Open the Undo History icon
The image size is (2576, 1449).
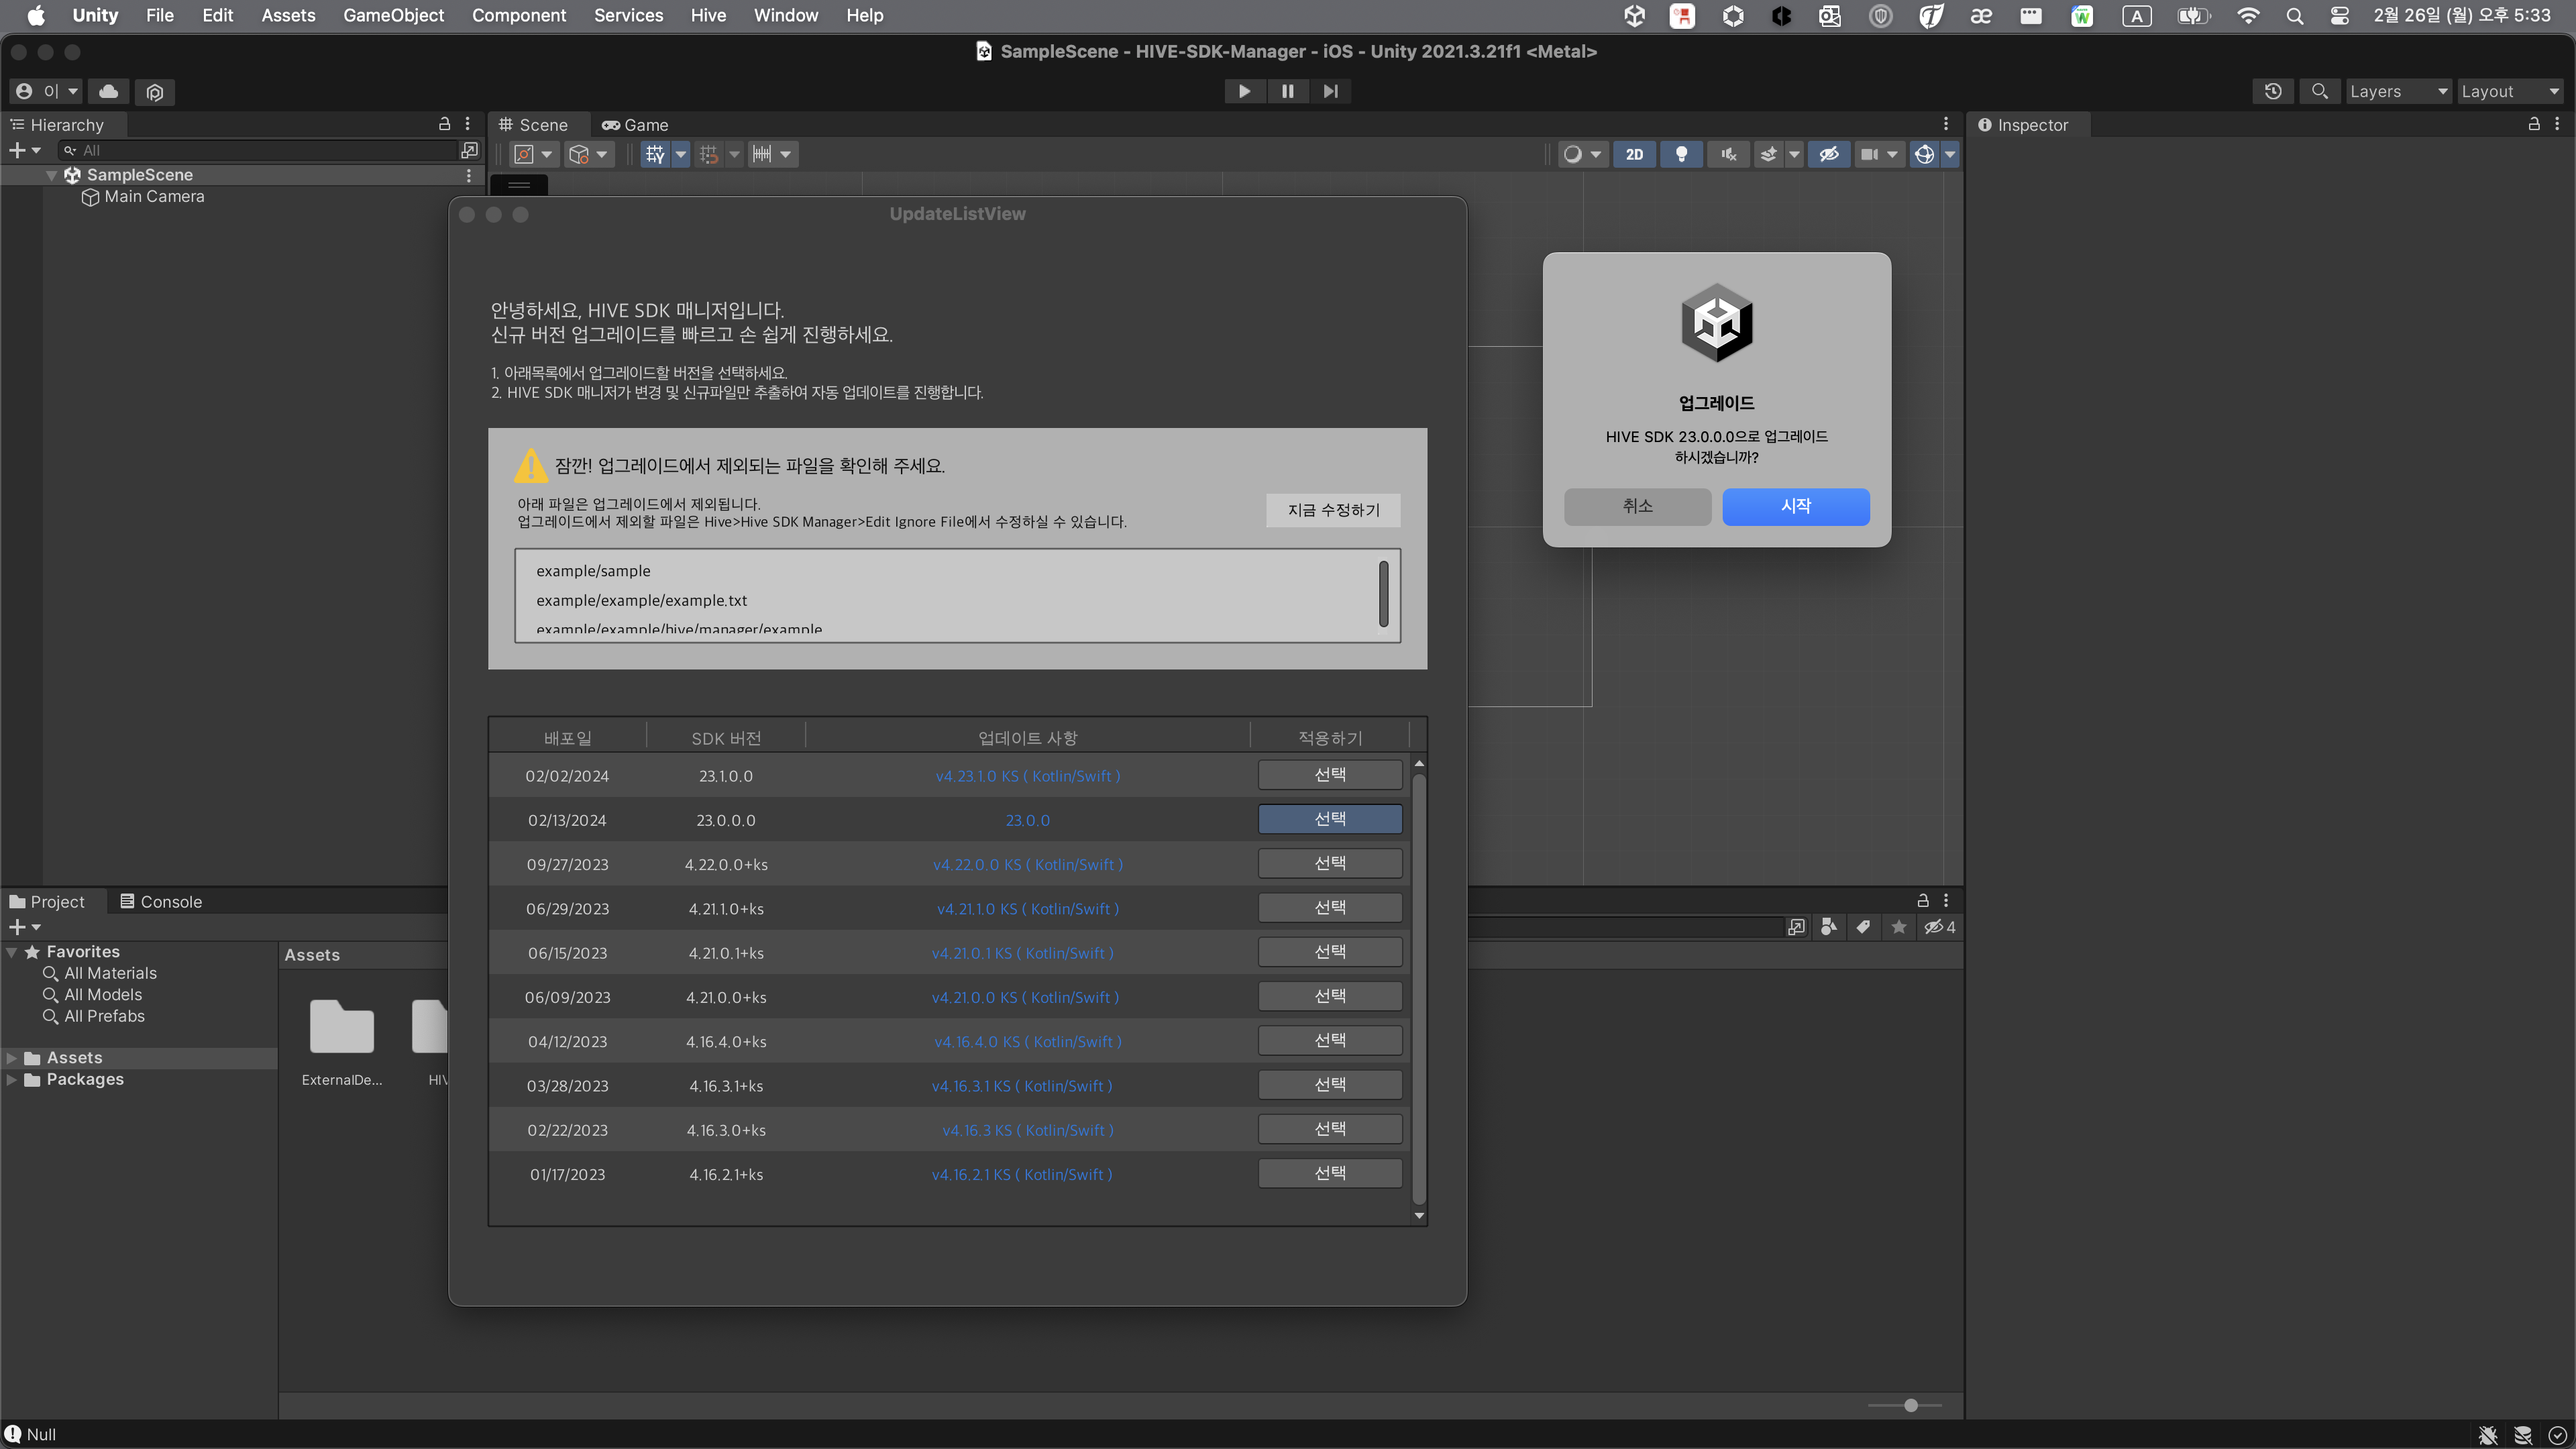tap(2273, 91)
